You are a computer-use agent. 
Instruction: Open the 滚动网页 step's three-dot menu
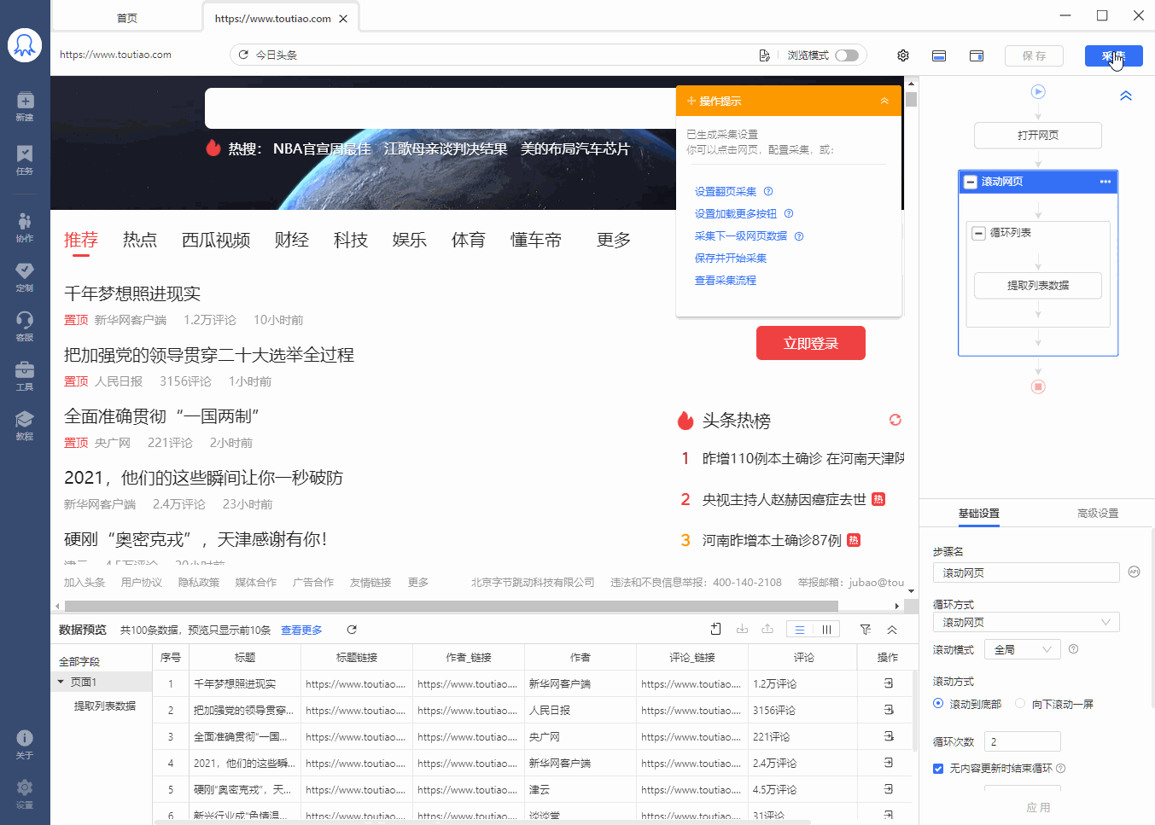click(1105, 182)
